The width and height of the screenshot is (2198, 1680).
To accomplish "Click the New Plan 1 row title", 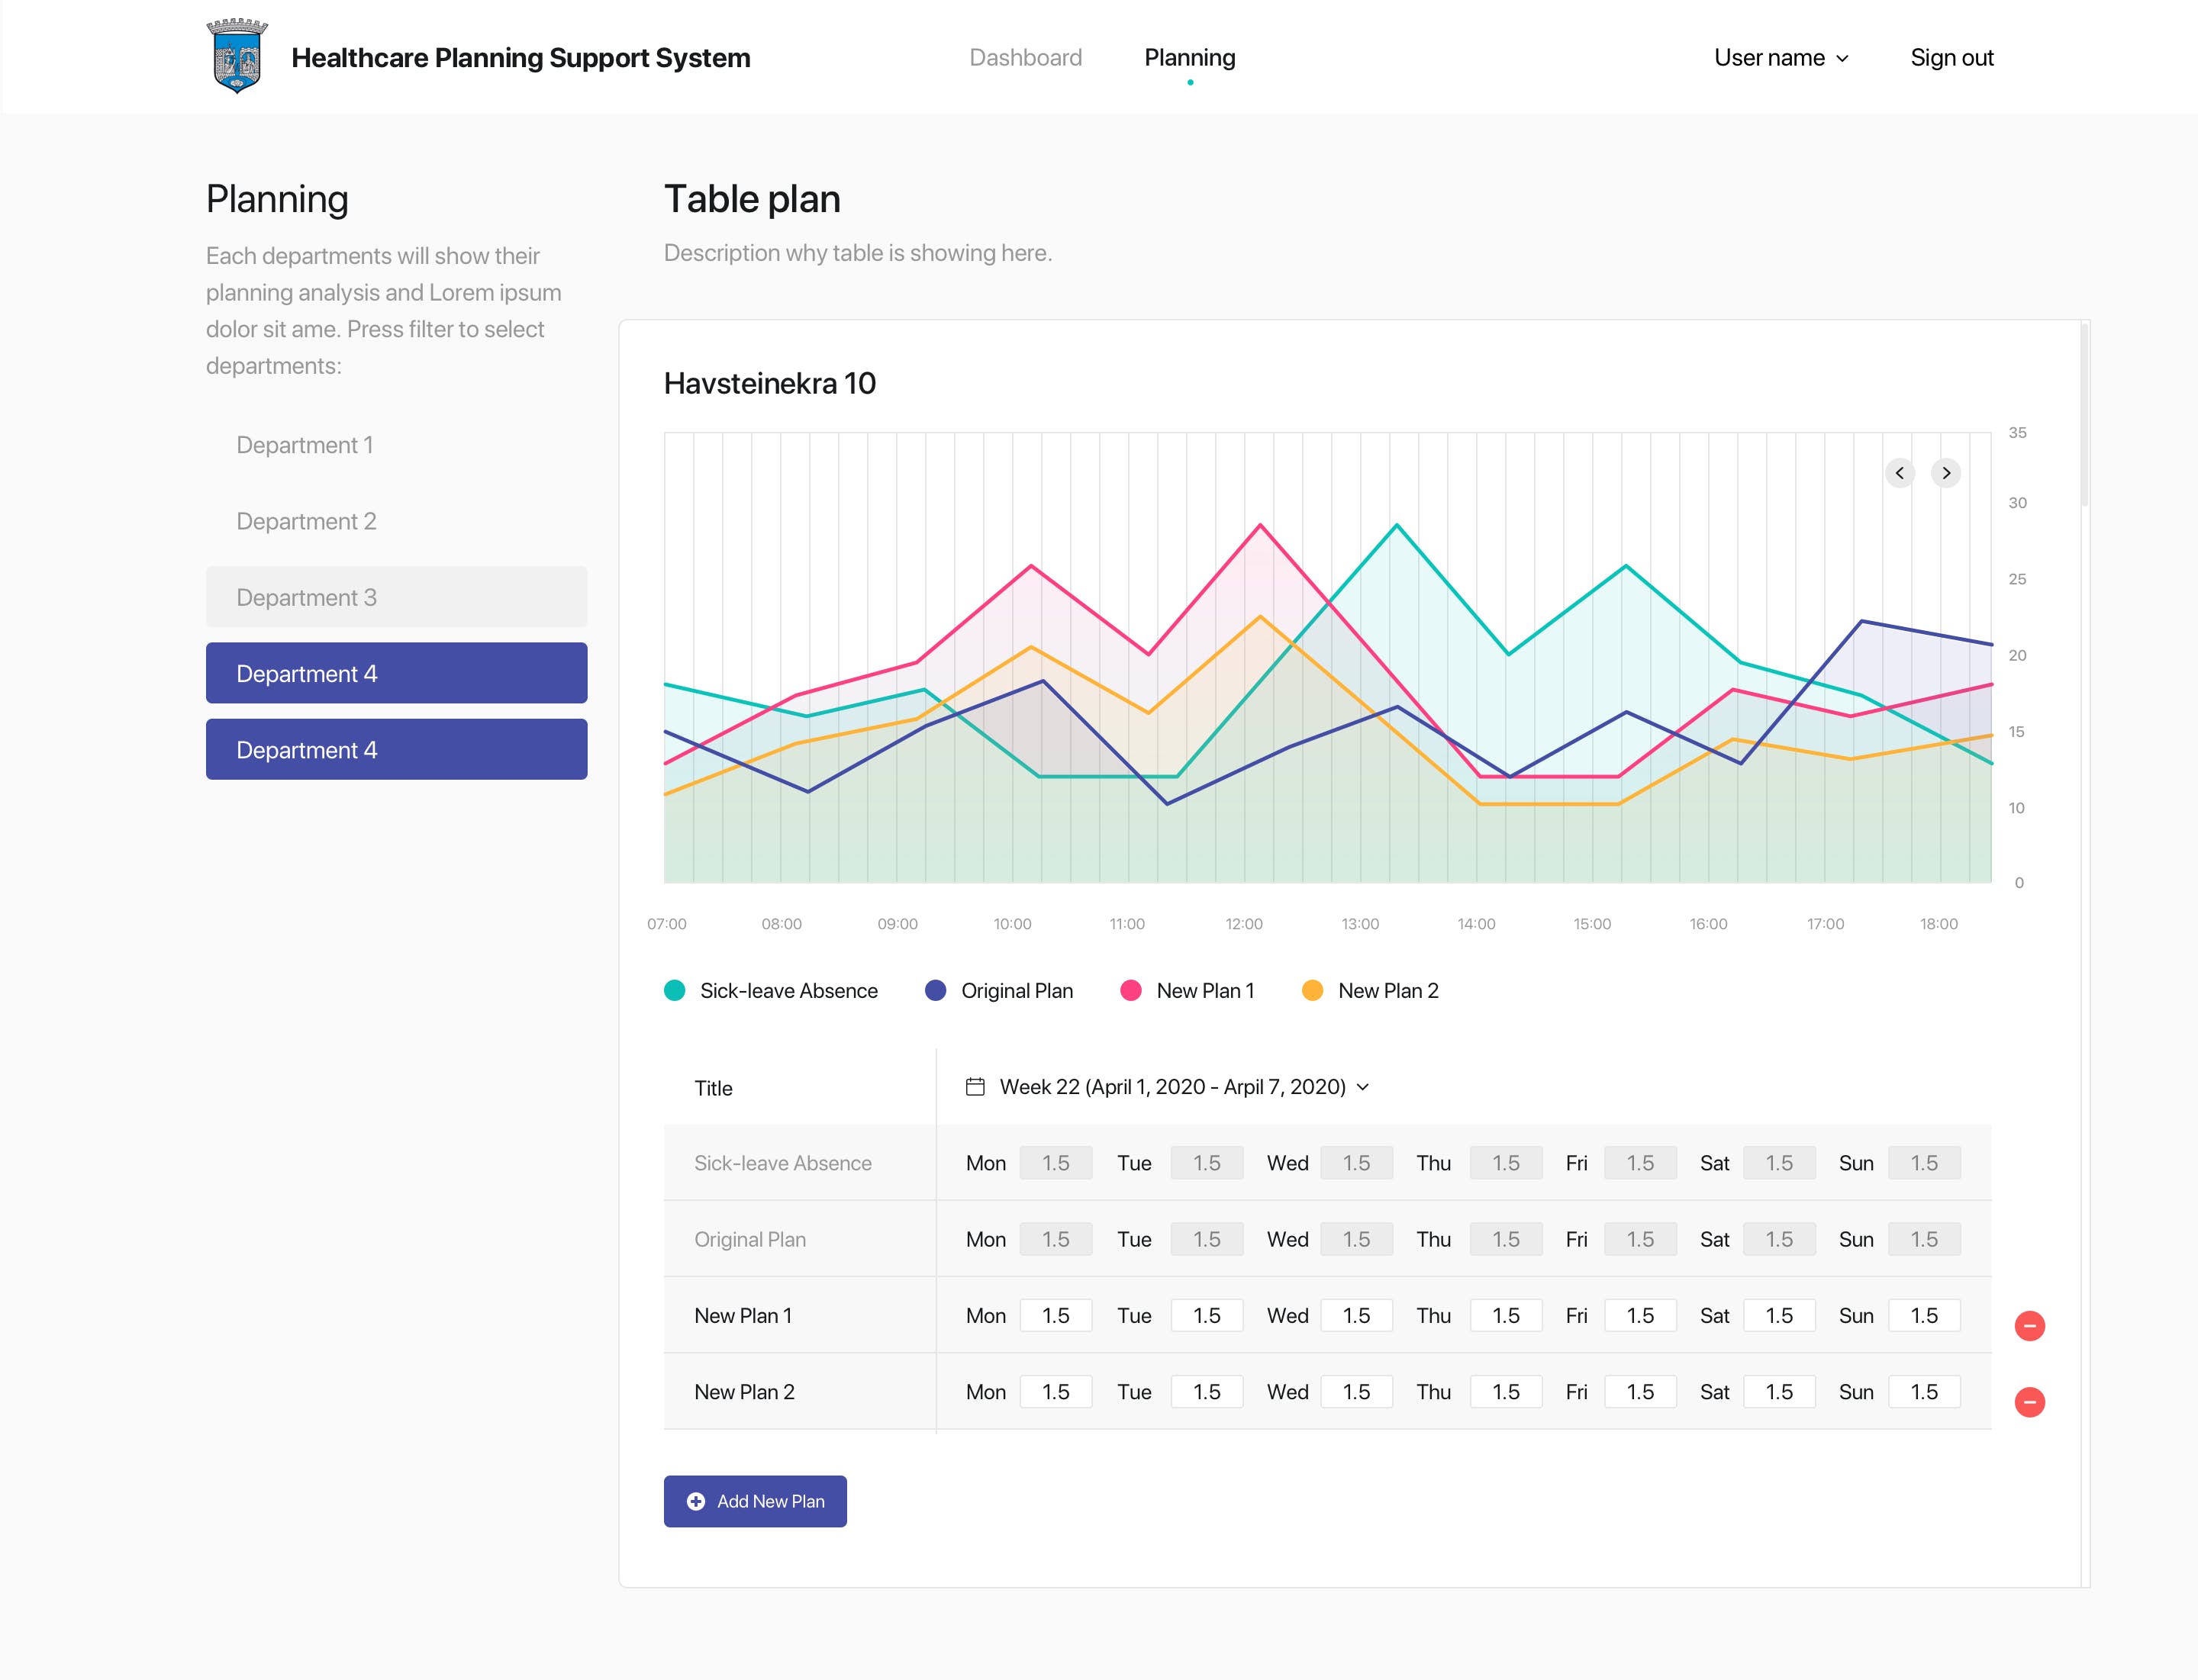I will pos(743,1316).
